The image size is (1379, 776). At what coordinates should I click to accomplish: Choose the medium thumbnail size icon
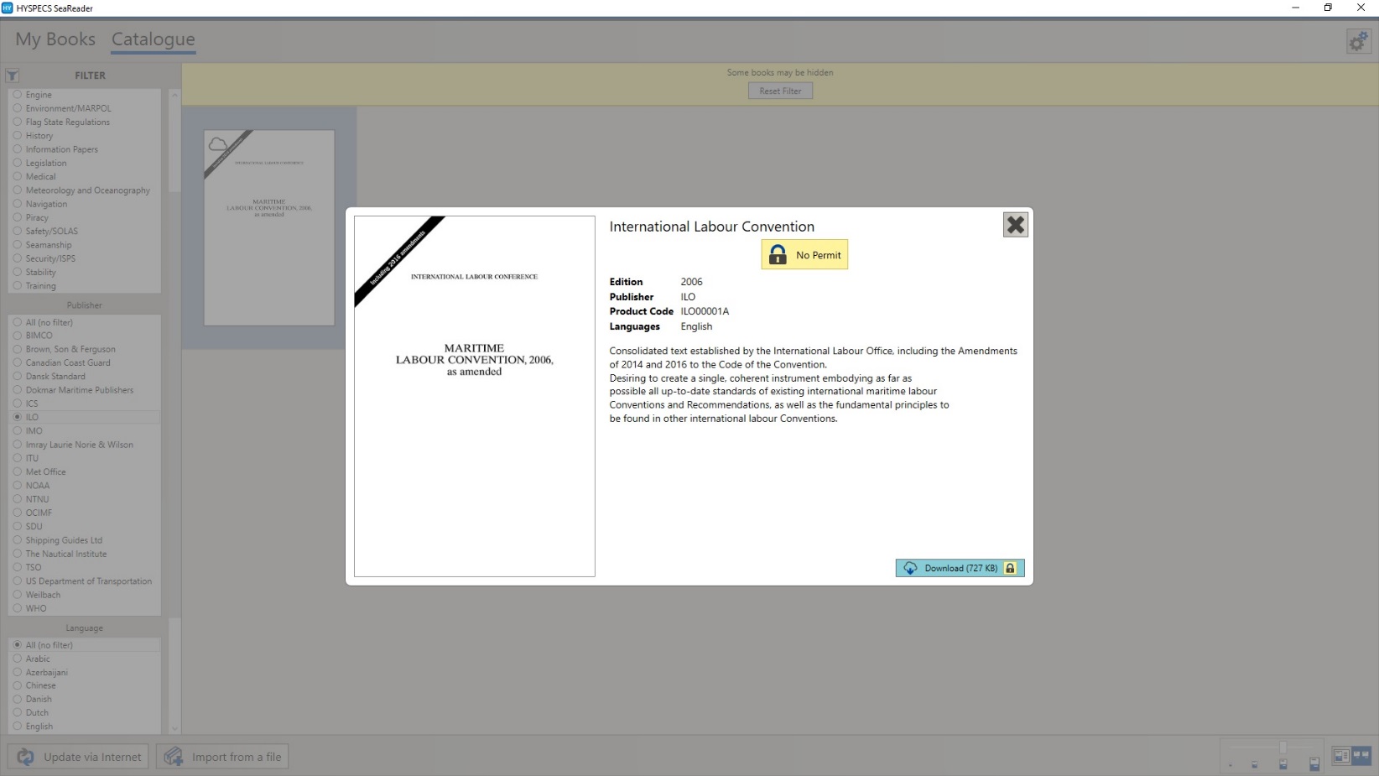(1283, 764)
